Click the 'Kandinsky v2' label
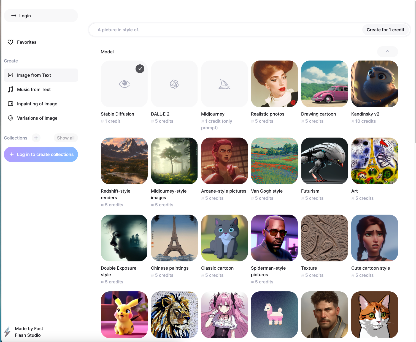 [365, 114]
